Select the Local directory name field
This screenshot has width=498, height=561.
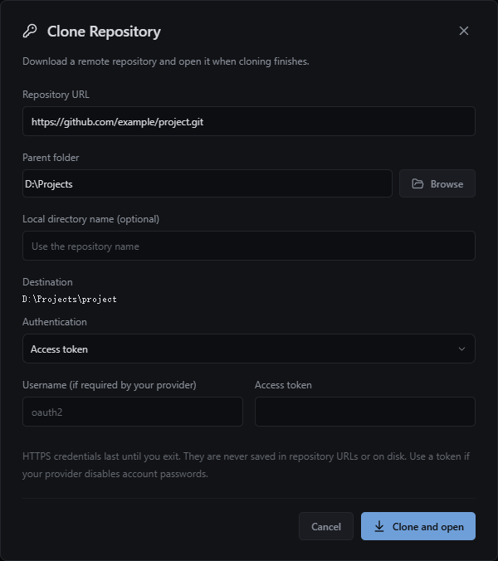[249, 246]
